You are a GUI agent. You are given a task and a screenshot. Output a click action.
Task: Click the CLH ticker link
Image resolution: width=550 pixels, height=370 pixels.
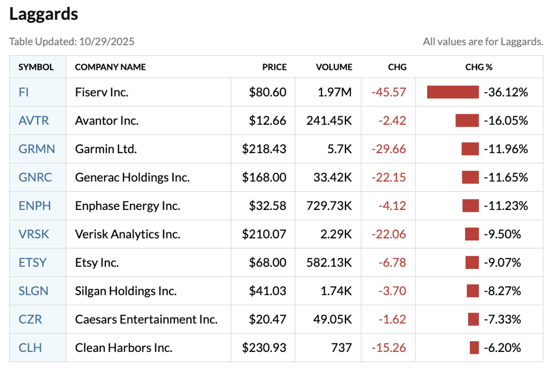(x=30, y=347)
